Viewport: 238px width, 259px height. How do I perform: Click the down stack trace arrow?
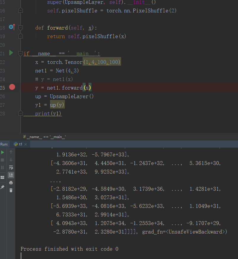pos(11,160)
